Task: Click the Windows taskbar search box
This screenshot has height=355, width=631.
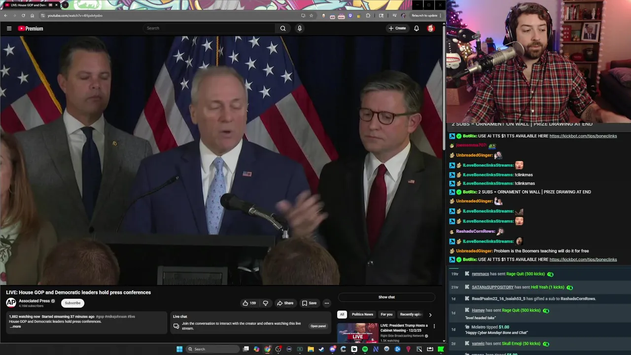Action: [x=212, y=349]
